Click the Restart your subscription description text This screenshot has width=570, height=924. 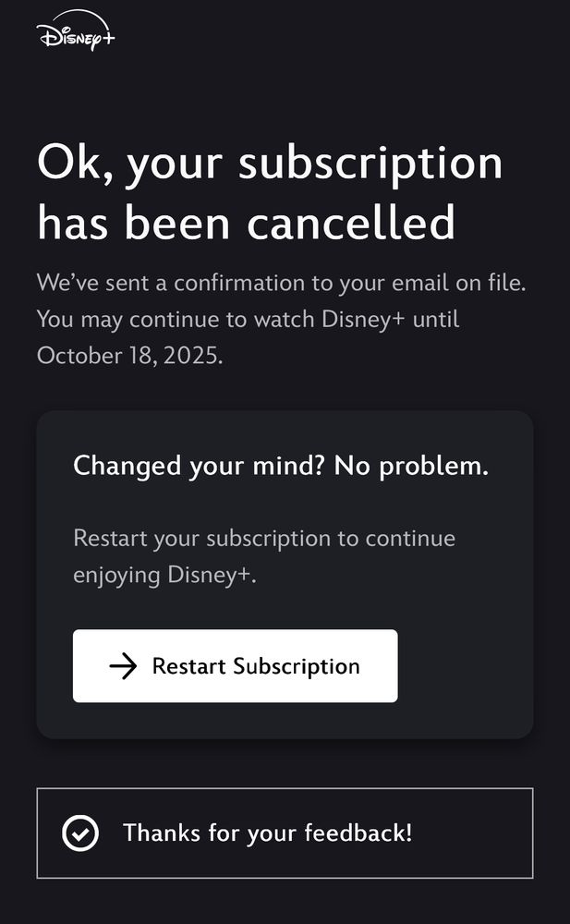[x=263, y=555]
